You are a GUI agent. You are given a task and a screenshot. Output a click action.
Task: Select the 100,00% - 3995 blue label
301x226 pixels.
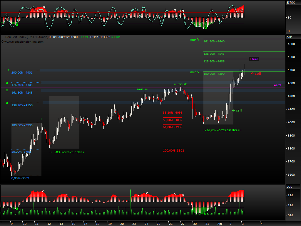22,125
